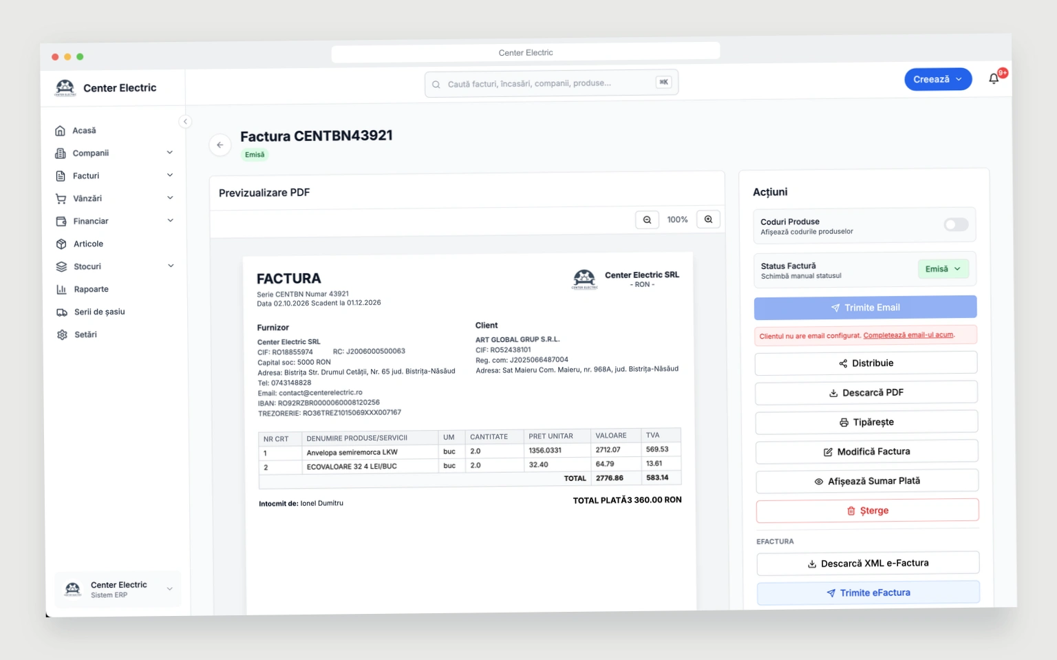
Task: Click Descarcă XML e-Factura
Action: point(868,563)
